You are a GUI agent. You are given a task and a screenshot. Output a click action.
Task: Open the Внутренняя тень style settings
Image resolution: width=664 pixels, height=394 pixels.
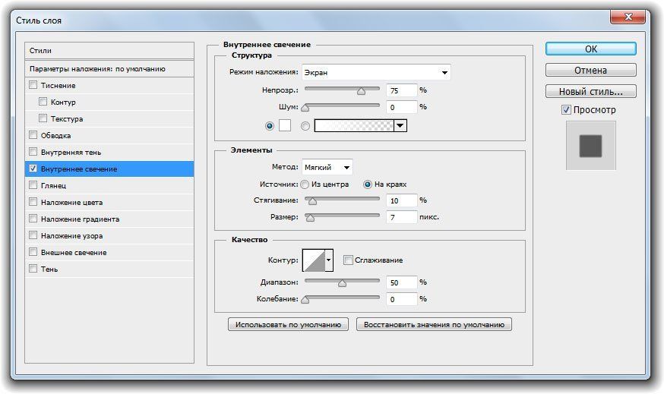pyautogui.click(x=71, y=152)
